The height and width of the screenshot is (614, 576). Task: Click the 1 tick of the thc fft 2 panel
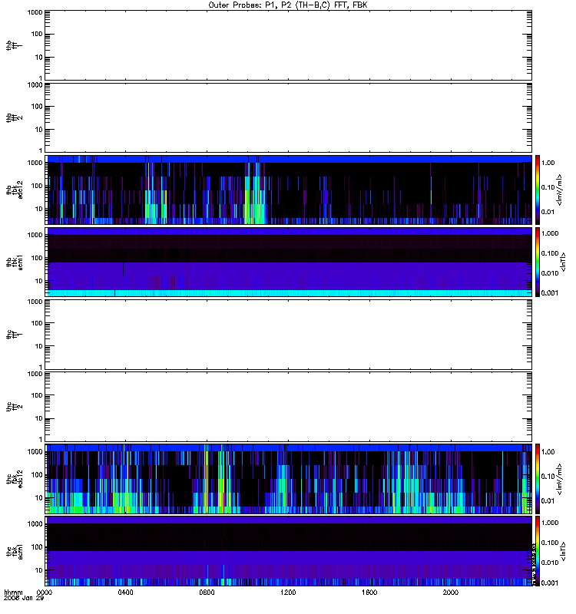pos(41,439)
